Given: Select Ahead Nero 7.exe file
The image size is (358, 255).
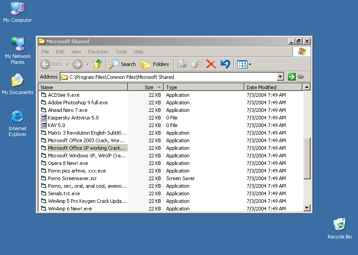Looking at the screenshot, I should pos(68,110).
